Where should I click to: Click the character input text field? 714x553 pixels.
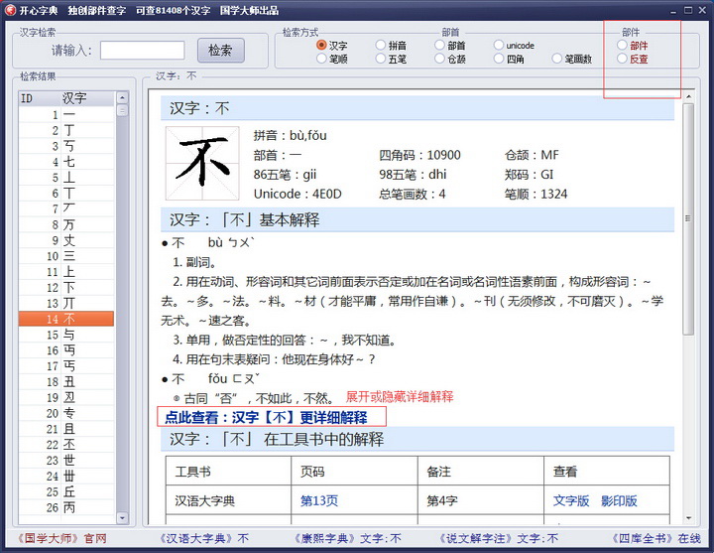[x=142, y=51]
